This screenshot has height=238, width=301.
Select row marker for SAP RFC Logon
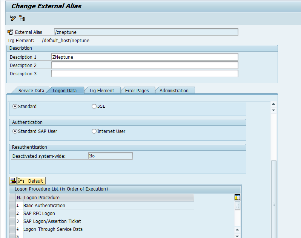pos(12,213)
